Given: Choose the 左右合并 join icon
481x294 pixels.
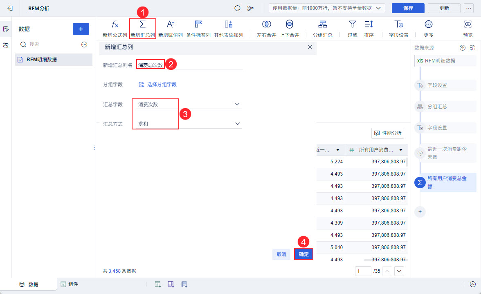Looking at the screenshot, I should 266,24.
